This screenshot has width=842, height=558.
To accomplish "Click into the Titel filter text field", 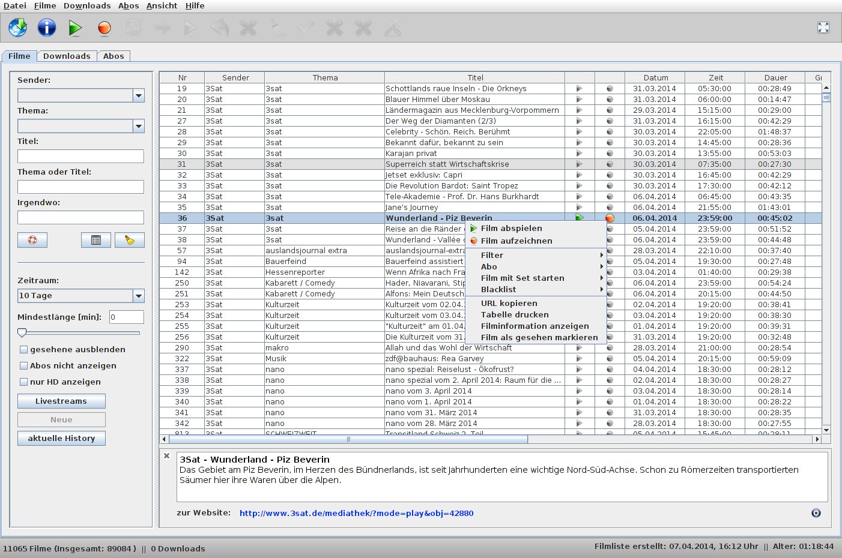I will pyautogui.click(x=80, y=157).
